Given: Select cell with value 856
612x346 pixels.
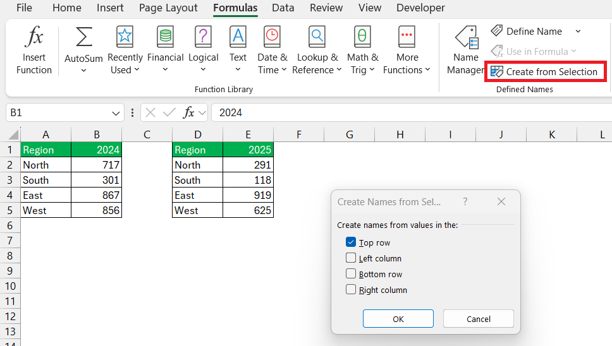Looking at the screenshot, I should 96,210.
